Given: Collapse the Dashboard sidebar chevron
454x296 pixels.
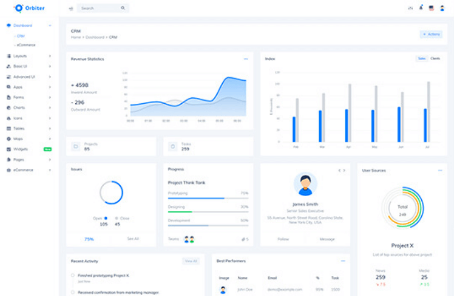Looking at the screenshot, I should tap(50, 26).
